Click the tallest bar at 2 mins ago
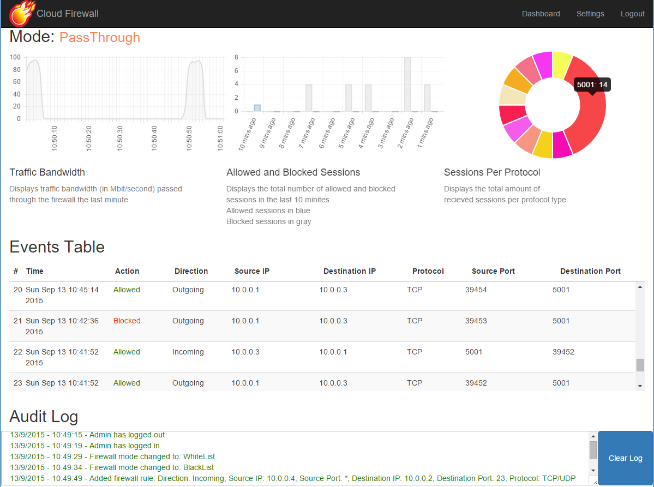 click(x=407, y=85)
